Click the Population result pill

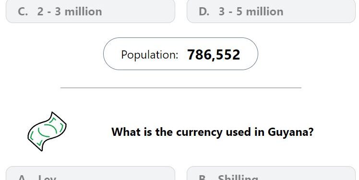(180, 54)
